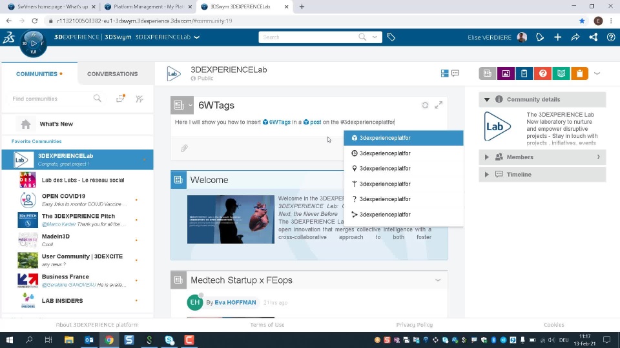Bookmark this page with the star icon
620x348 pixels.
[582, 21]
